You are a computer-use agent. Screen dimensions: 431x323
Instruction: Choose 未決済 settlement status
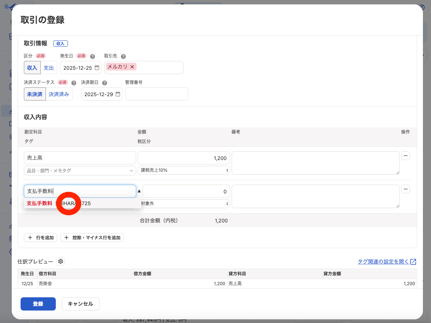(35, 94)
